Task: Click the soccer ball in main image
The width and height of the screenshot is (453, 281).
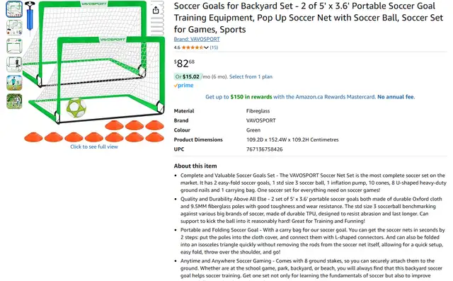Action: click(76, 108)
